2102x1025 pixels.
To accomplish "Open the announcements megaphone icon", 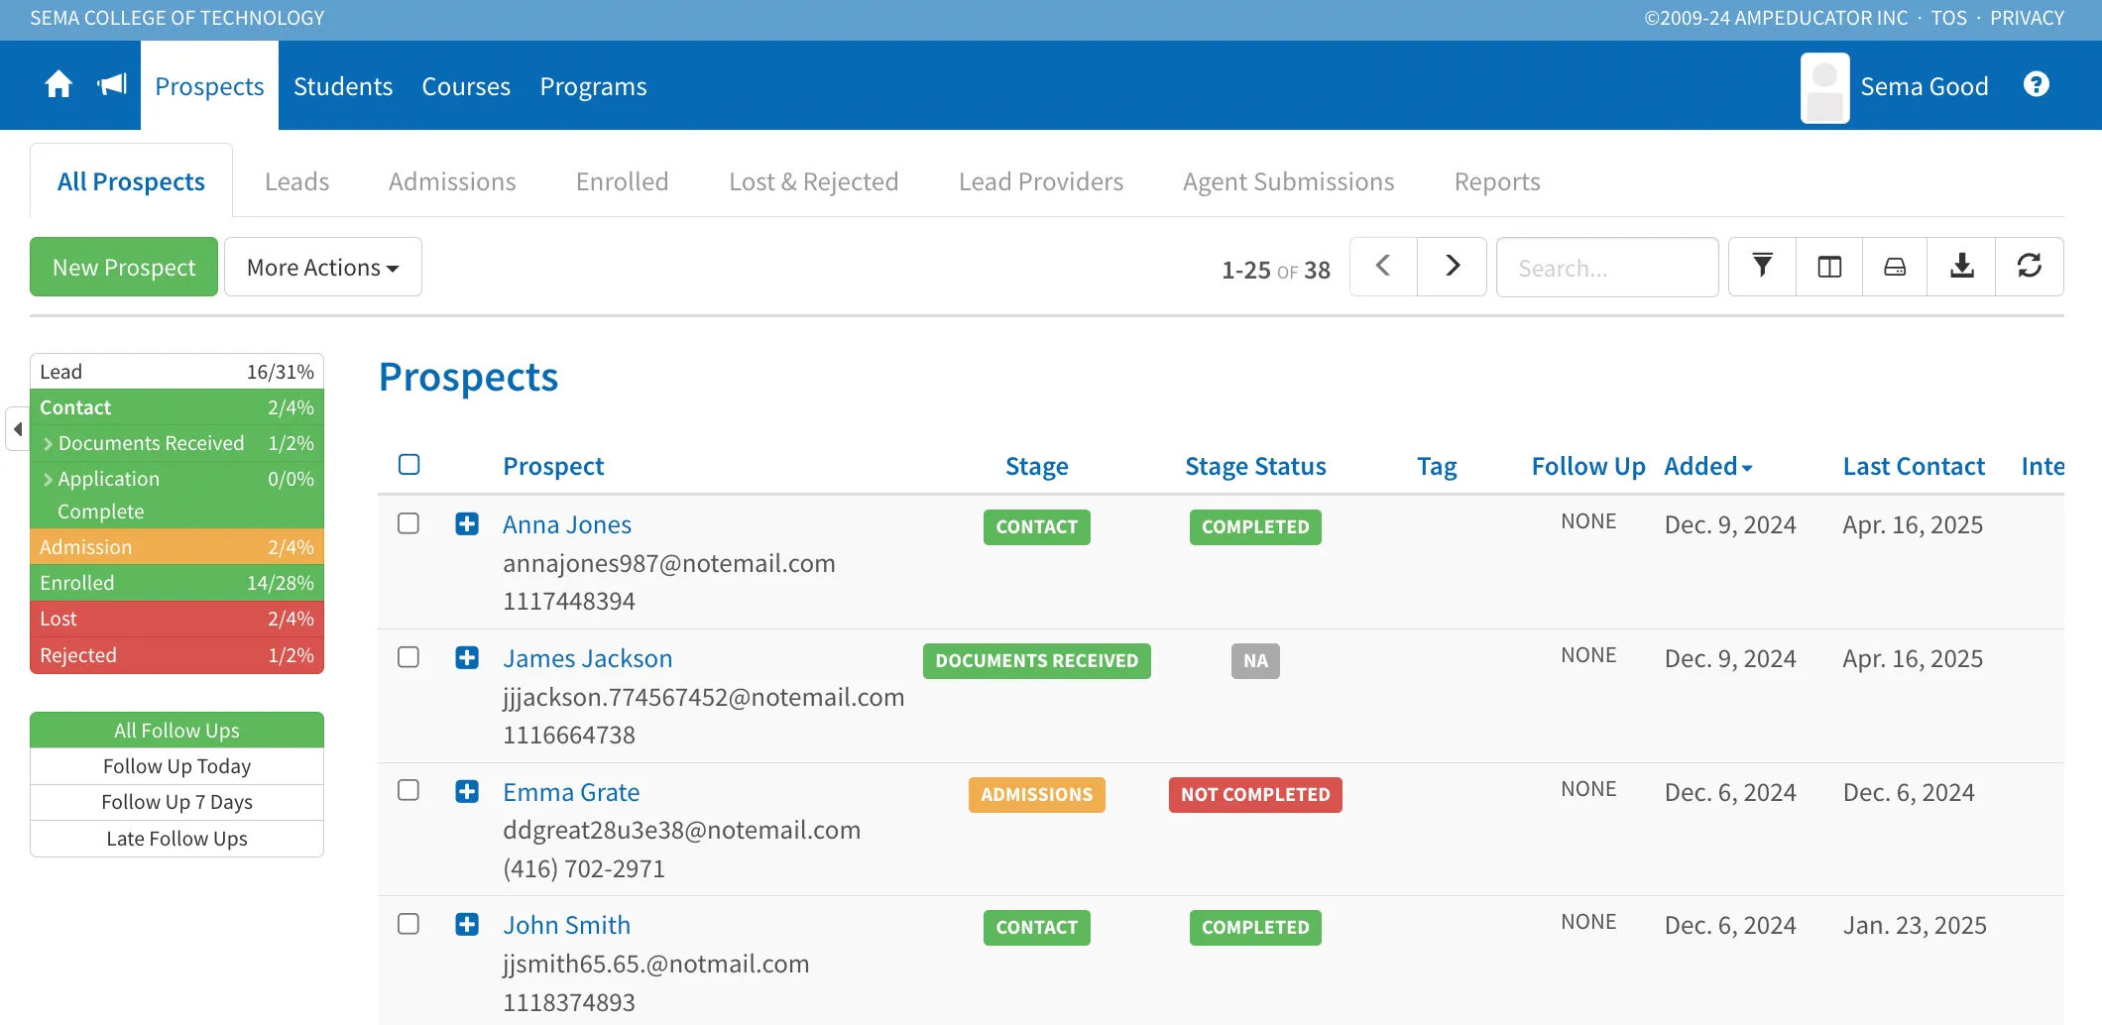I will tap(112, 85).
